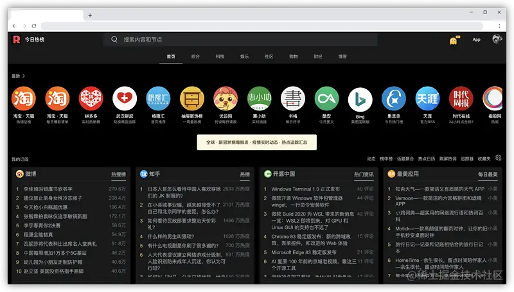Open the 抽屉新热榜 drawer icon

click(x=192, y=99)
